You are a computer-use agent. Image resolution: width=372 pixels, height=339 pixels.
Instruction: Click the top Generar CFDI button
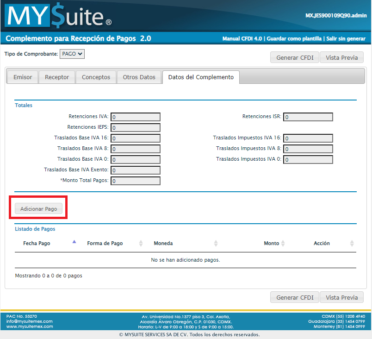[295, 58]
